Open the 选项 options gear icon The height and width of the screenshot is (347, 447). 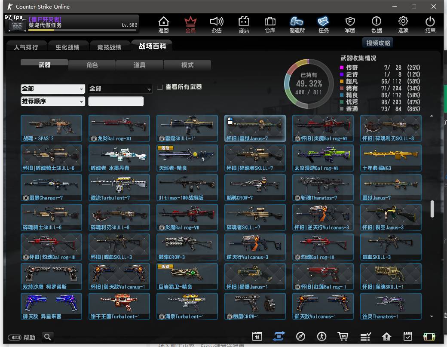coord(403,25)
